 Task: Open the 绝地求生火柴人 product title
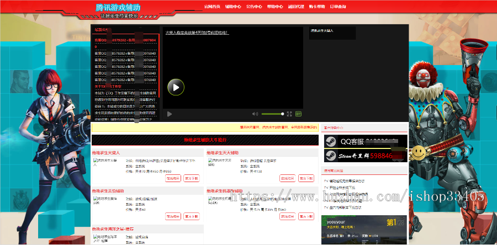click(x=106, y=152)
